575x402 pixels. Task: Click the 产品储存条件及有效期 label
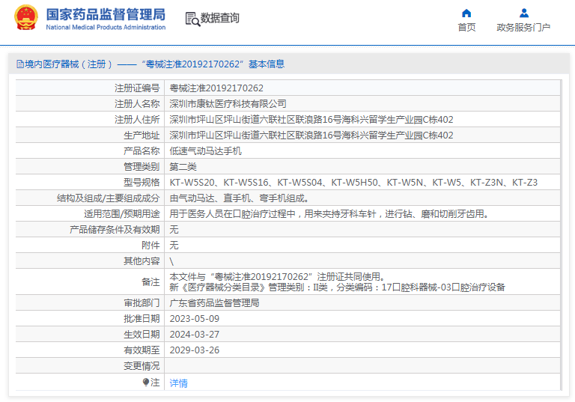(115, 230)
